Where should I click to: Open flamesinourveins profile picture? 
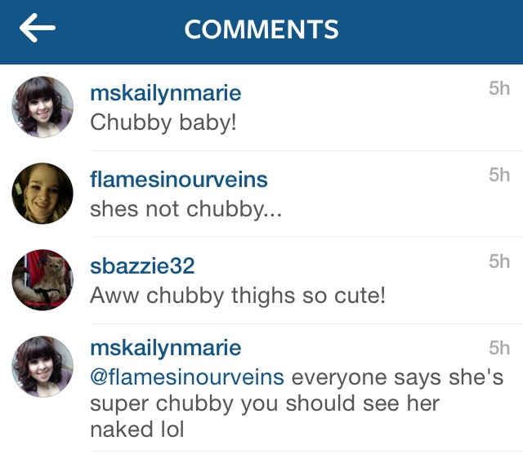tap(42, 194)
